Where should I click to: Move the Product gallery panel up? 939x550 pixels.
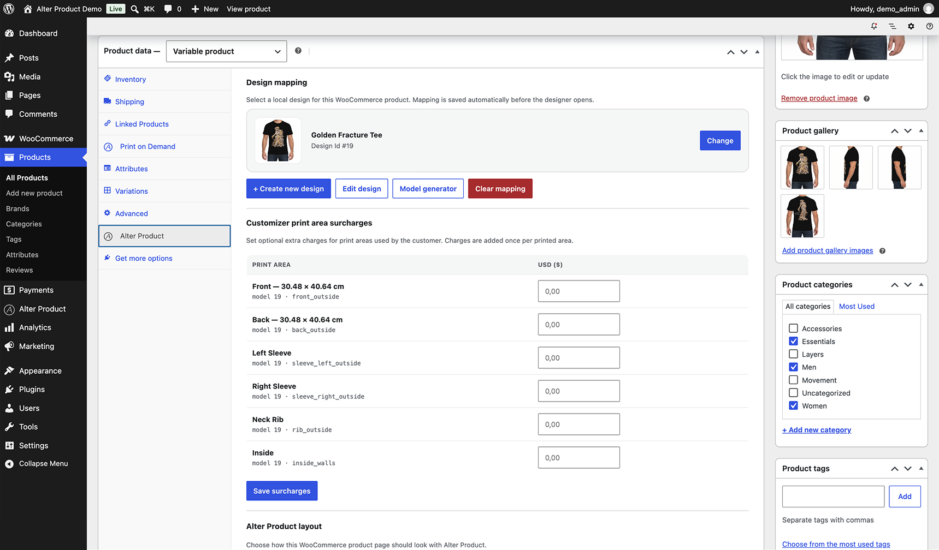click(x=895, y=131)
